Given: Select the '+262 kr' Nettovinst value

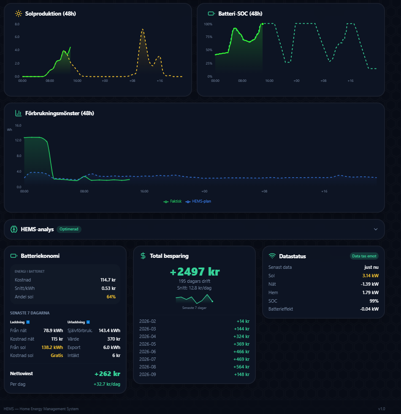Looking at the screenshot, I should click(x=108, y=374).
